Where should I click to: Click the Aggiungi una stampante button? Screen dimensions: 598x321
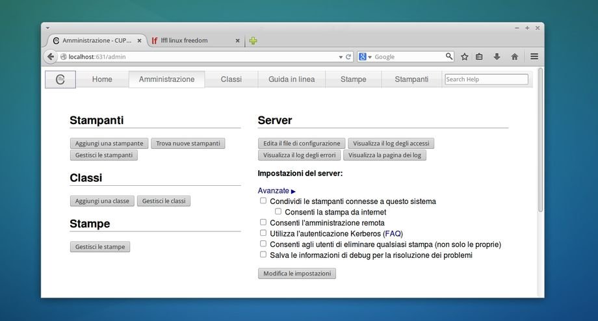point(109,143)
